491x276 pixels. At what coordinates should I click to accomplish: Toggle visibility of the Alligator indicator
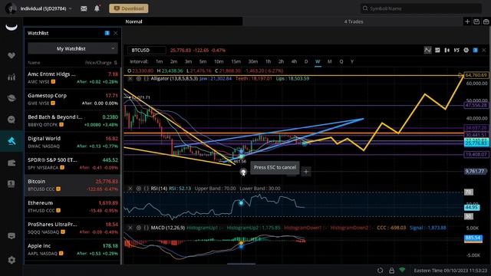click(x=138, y=78)
